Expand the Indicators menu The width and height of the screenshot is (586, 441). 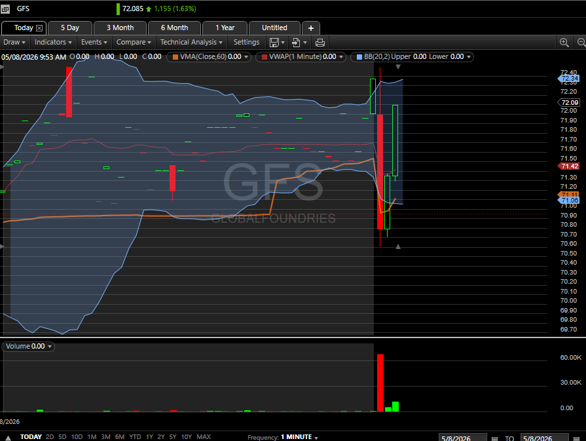[53, 43]
